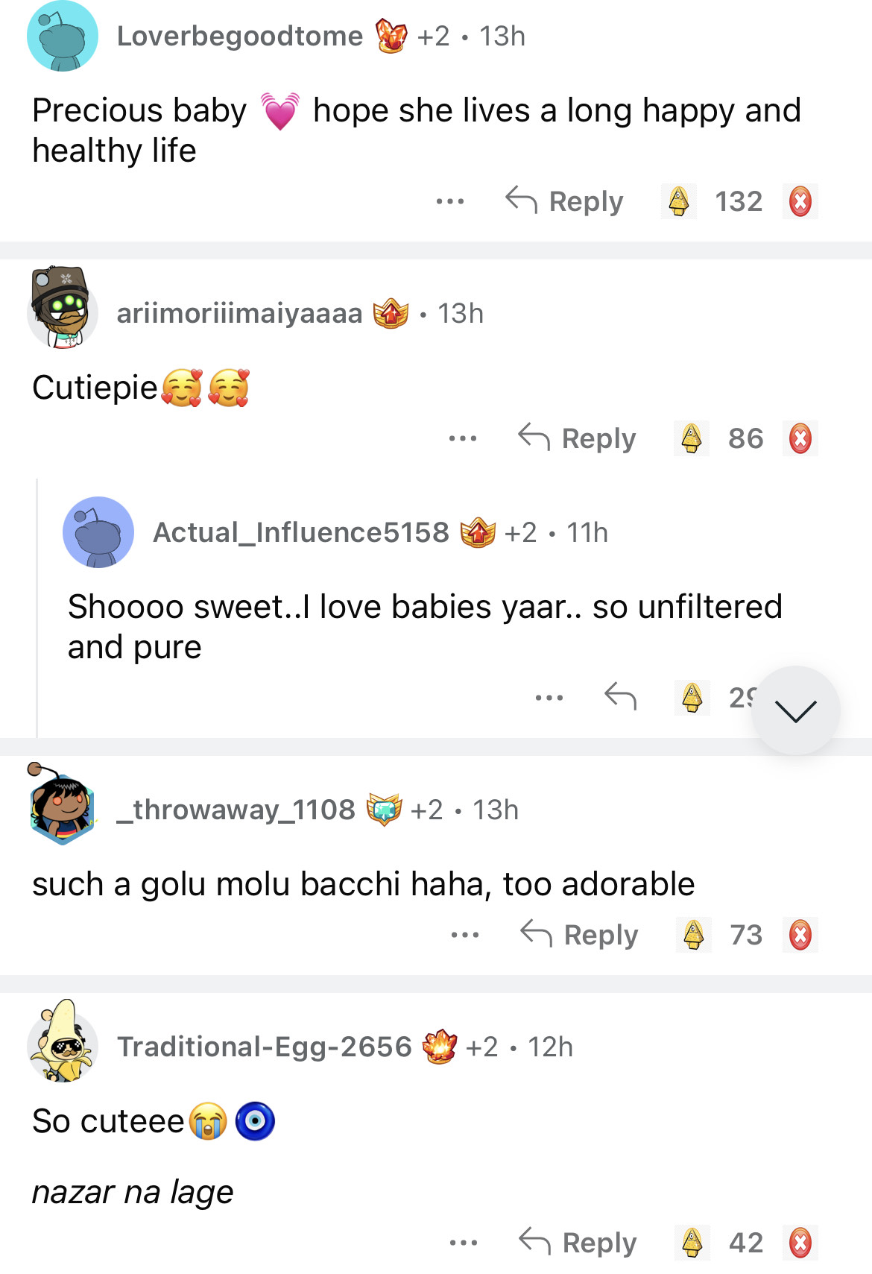Downvote the nazar na lage comment
Viewport: 872px width, 1274px height.
[x=800, y=1243]
